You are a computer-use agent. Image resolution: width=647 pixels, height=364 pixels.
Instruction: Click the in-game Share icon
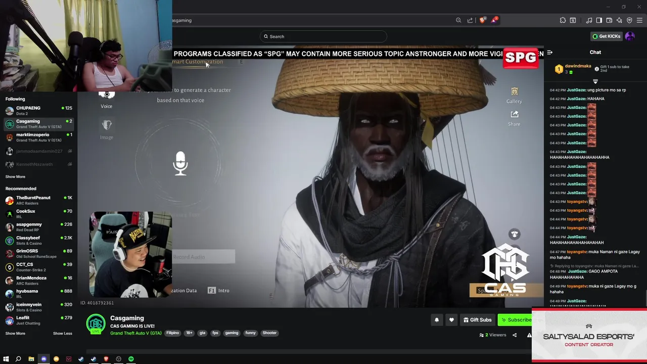point(514,115)
